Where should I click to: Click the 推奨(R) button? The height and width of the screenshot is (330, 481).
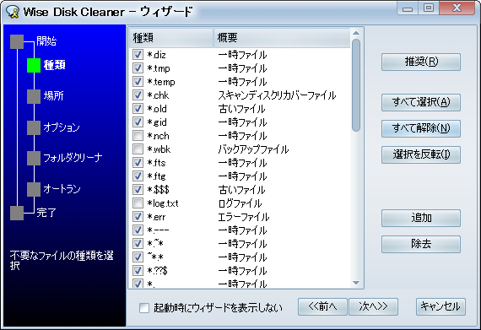(x=421, y=62)
